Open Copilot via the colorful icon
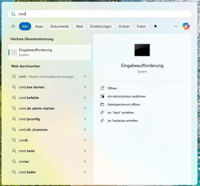Screen dimensions: 200x186 (x=186, y=26)
